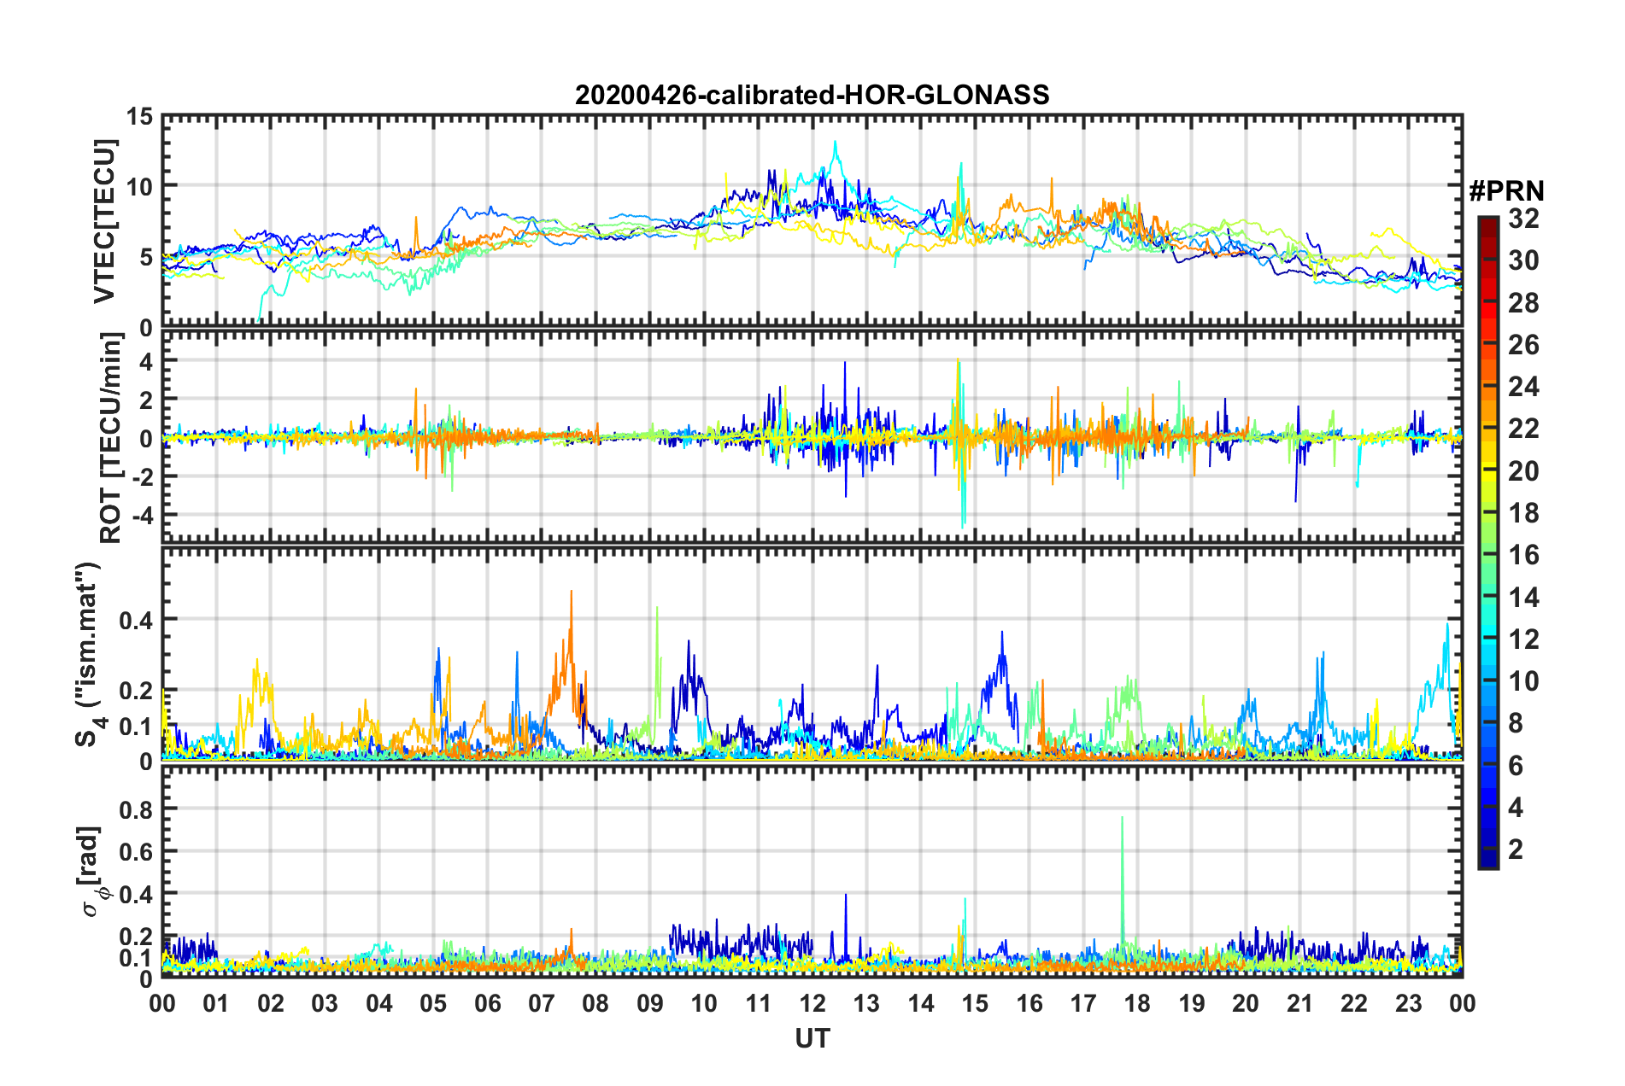This screenshot has height=1086, width=1625.
Task: Click the 05 hour tick label
Action: coord(433,1004)
